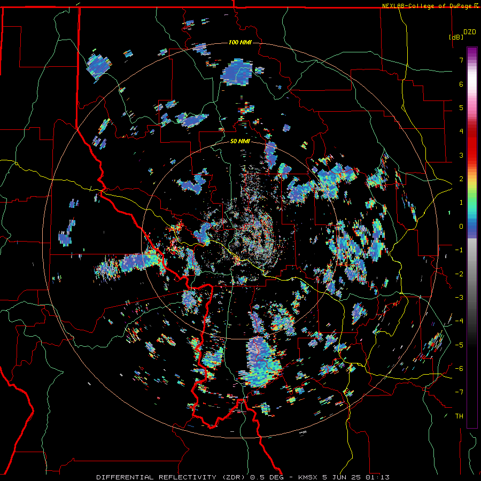The width and height of the screenshot is (481, 481).
Task: Click the KMSX 5 JUN 25 01:13 timestamp
Action: tap(344, 477)
